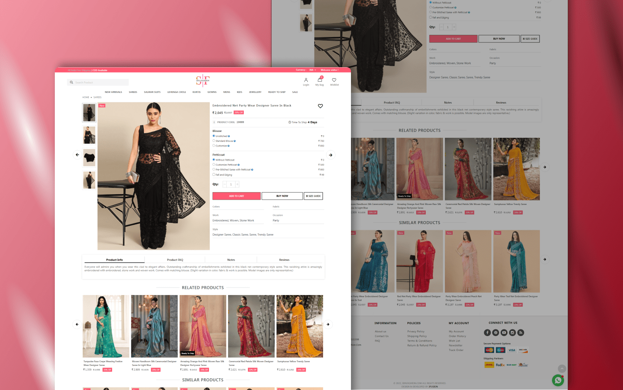The width and height of the screenshot is (623, 390).
Task: Choose the Standard Blouse radio option
Action: (214, 141)
